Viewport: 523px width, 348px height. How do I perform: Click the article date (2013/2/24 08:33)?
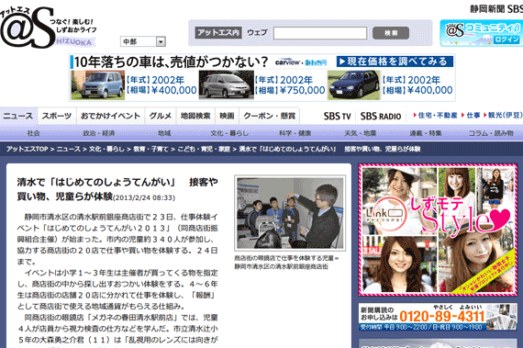point(144,197)
